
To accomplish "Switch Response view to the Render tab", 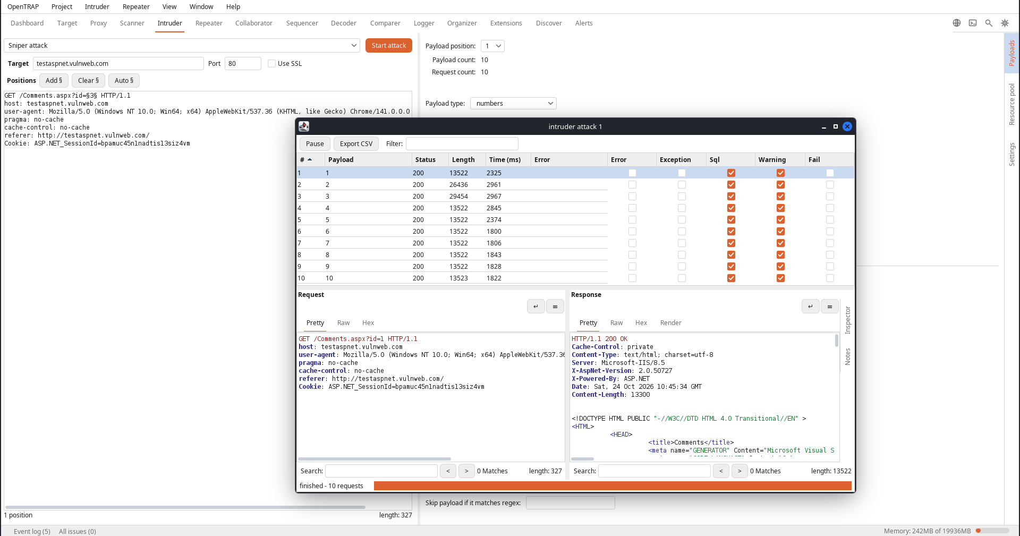I will pos(670,323).
